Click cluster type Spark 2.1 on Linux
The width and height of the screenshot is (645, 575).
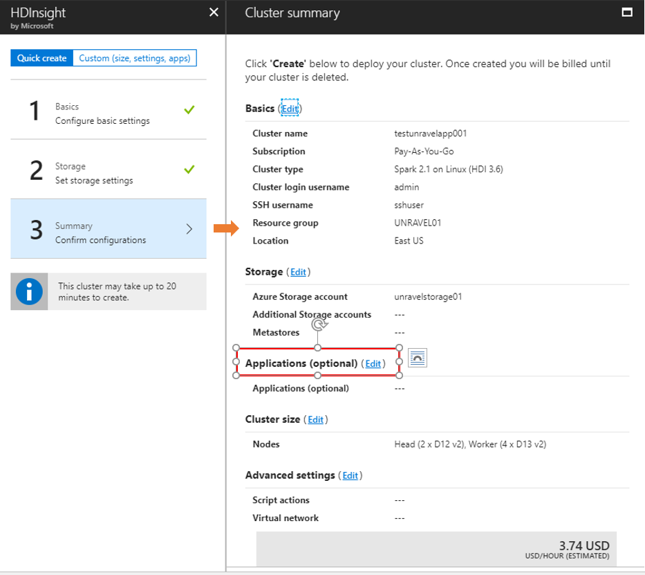pos(449,169)
